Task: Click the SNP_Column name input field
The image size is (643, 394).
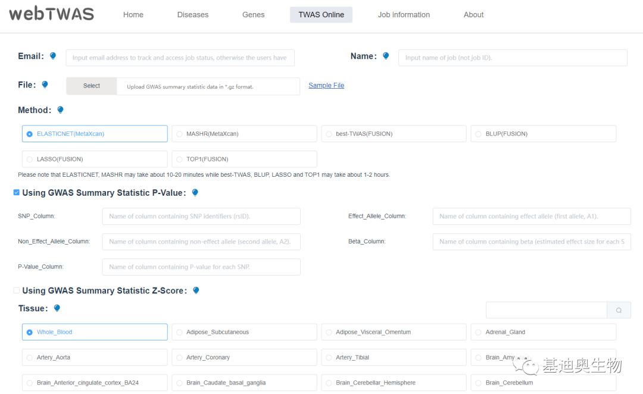Action: coord(201,217)
